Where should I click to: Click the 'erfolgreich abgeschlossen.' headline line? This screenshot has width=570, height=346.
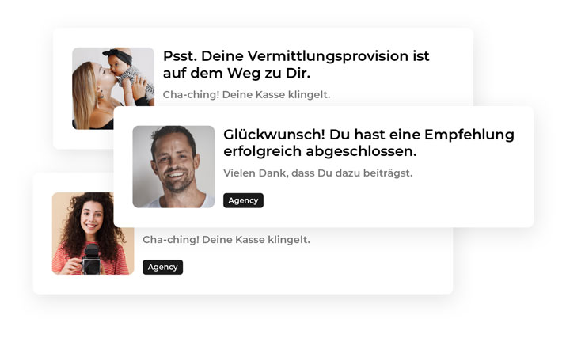(x=320, y=151)
